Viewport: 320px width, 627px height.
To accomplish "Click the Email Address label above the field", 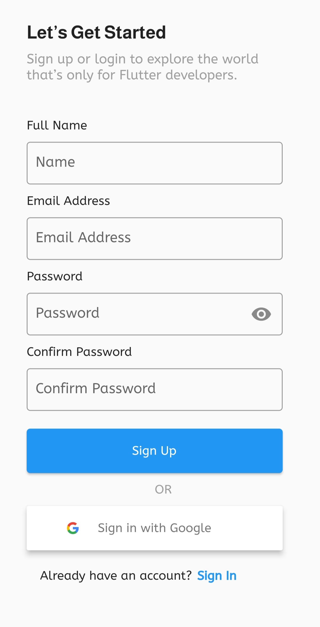I will point(68,201).
